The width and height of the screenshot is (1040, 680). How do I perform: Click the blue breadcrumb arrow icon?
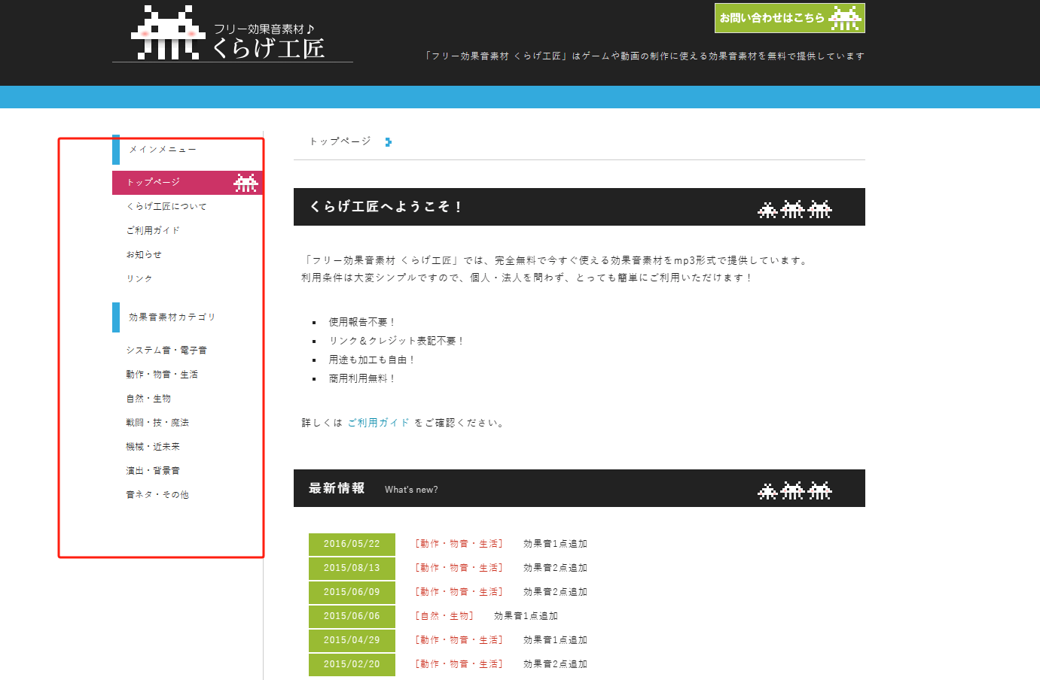pos(388,142)
